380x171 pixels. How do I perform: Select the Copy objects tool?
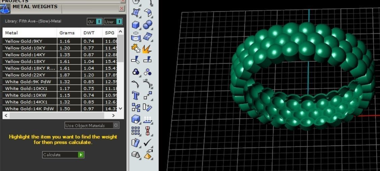136,107
